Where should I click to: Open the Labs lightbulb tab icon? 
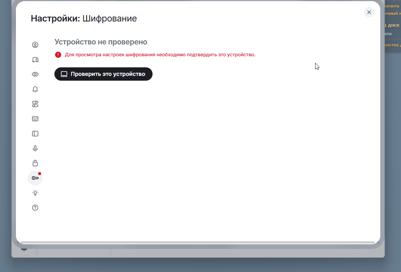[x=35, y=193]
